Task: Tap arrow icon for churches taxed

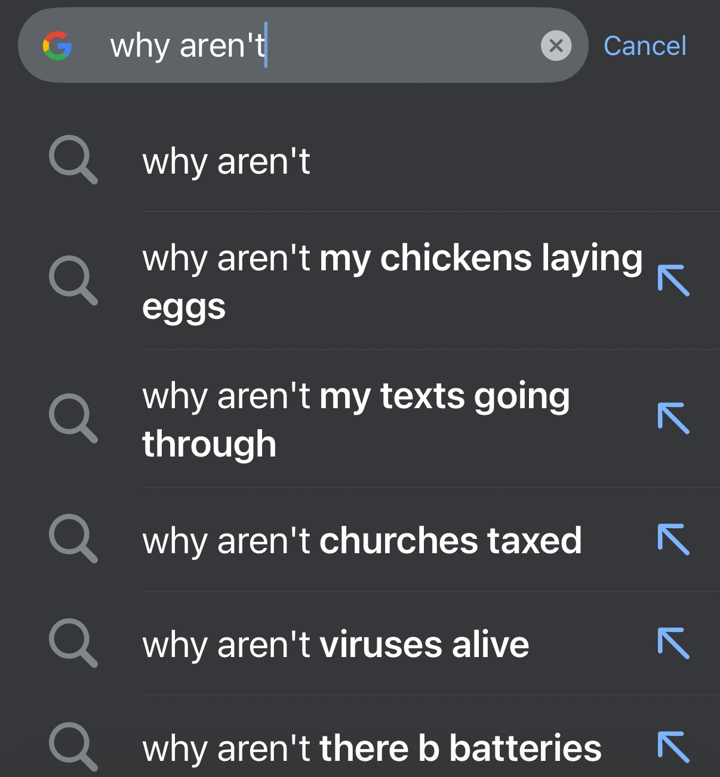Action: click(x=673, y=539)
